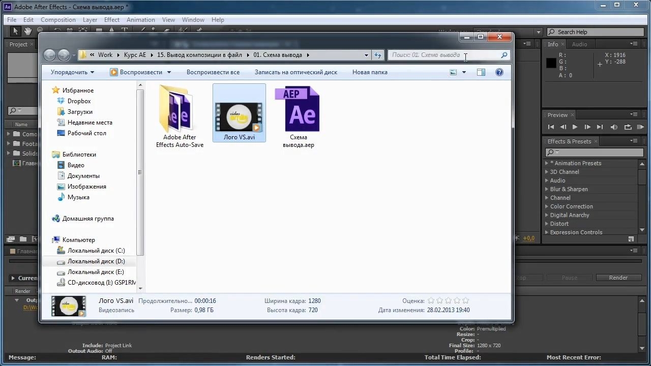Jump to first frame in Preview panel
The width and height of the screenshot is (651, 366).
click(551, 127)
